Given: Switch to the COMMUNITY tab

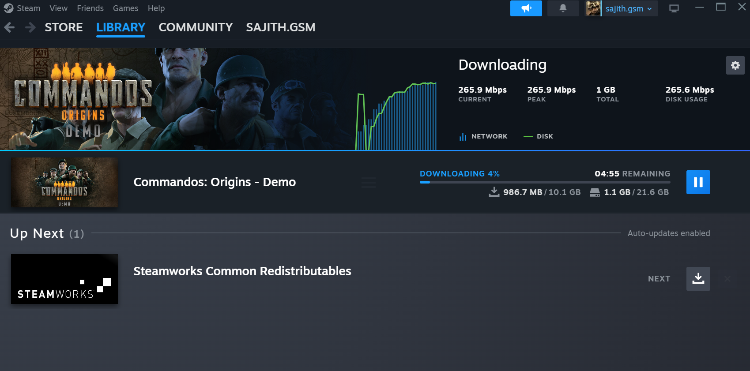Looking at the screenshot, I should coord(196,27).
